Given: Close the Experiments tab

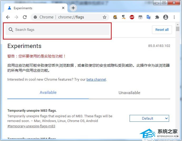Looking at the screenshot, I should point(63,8).
